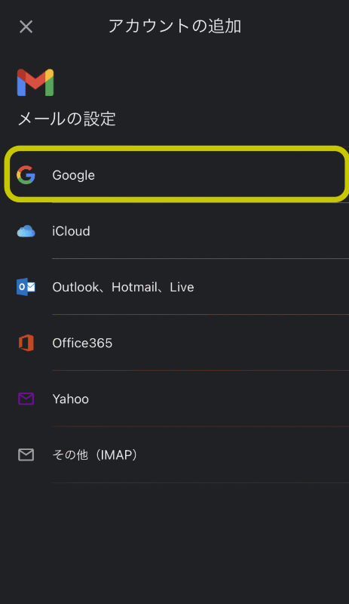Image resolution: width=349 pixels, height=604 pixels.
Task: Click the divider below その他（IMAP）
Action: click(x=201, y=482)
